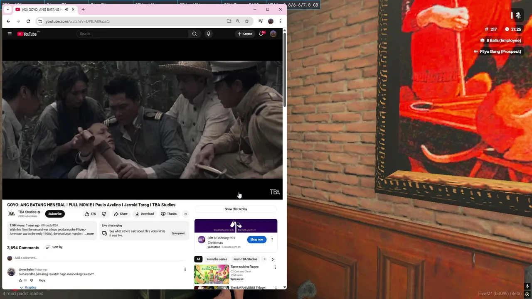Screen dimensions: 532x299
Task: Open the YouTube guide hamburger menu
Action: (10, 34)
